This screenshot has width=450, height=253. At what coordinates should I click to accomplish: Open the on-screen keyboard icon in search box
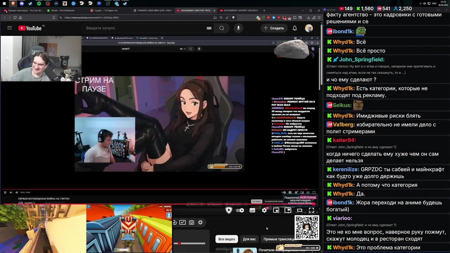[x=209, y=28]
